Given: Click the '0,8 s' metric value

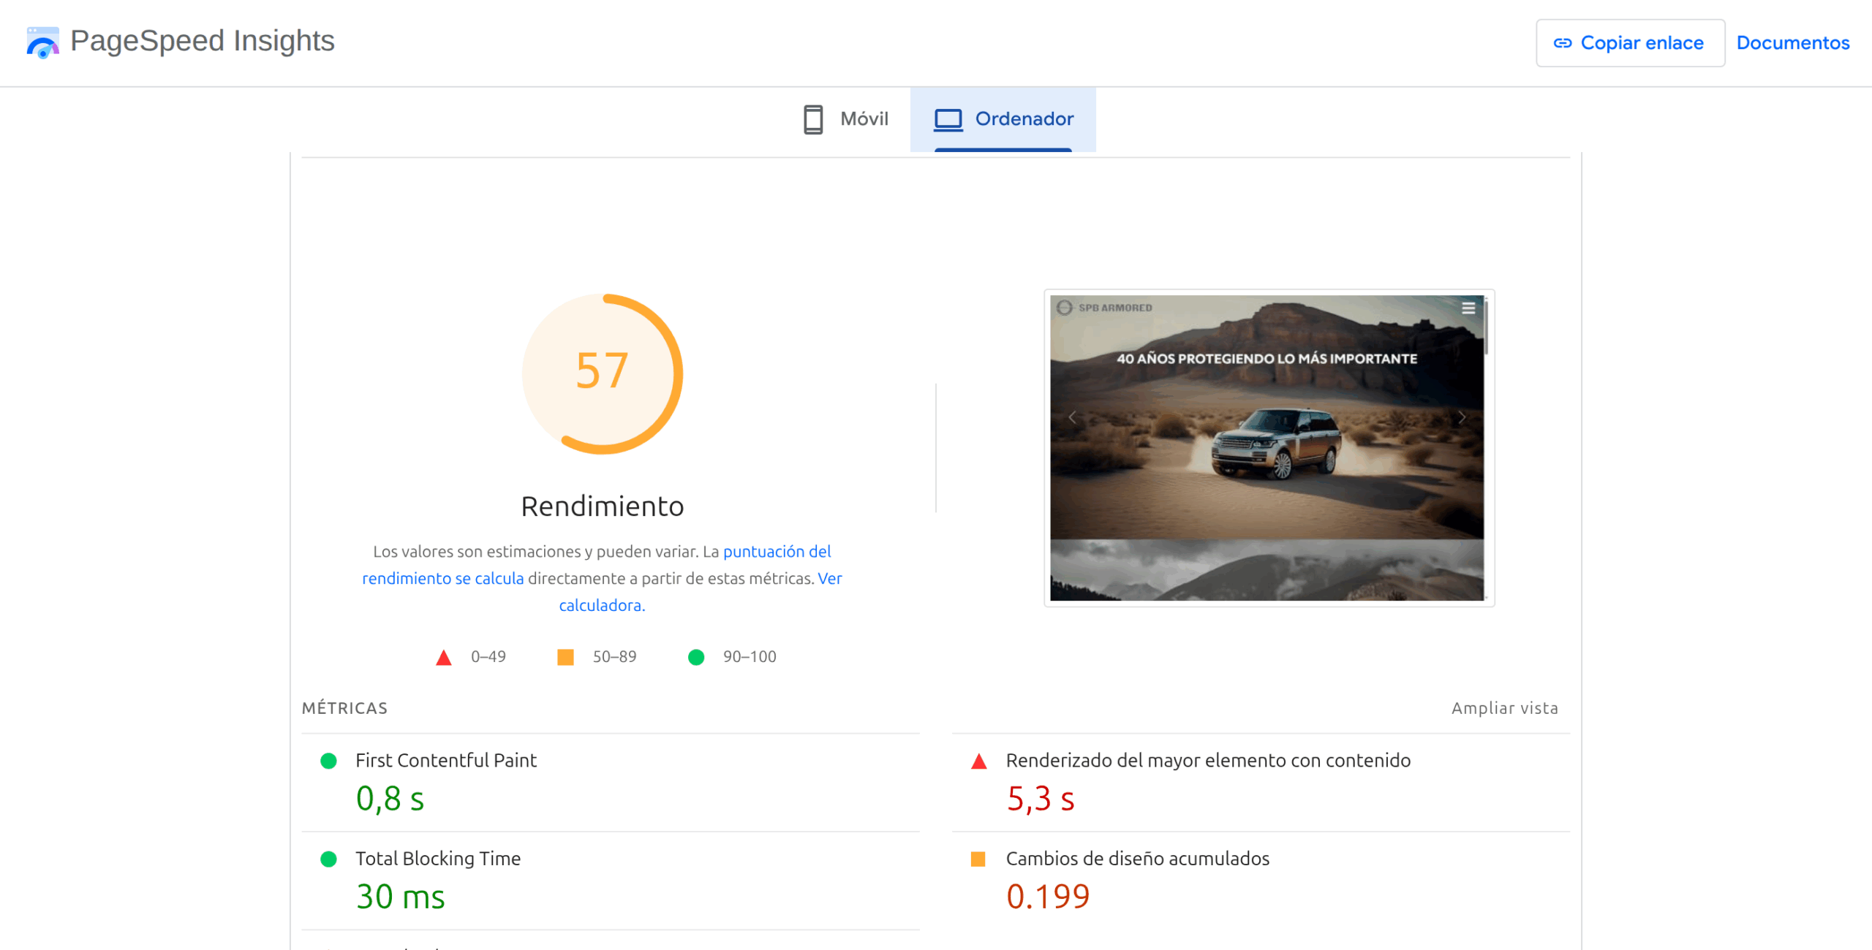Looking at the screenshot, I should coord(390,799).
